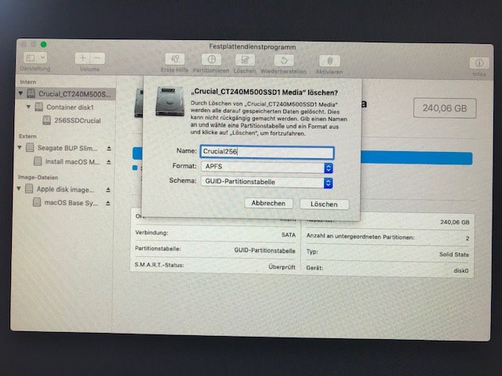Click the Überprüft S.M.A.R.T. status value

coord(282,267)
